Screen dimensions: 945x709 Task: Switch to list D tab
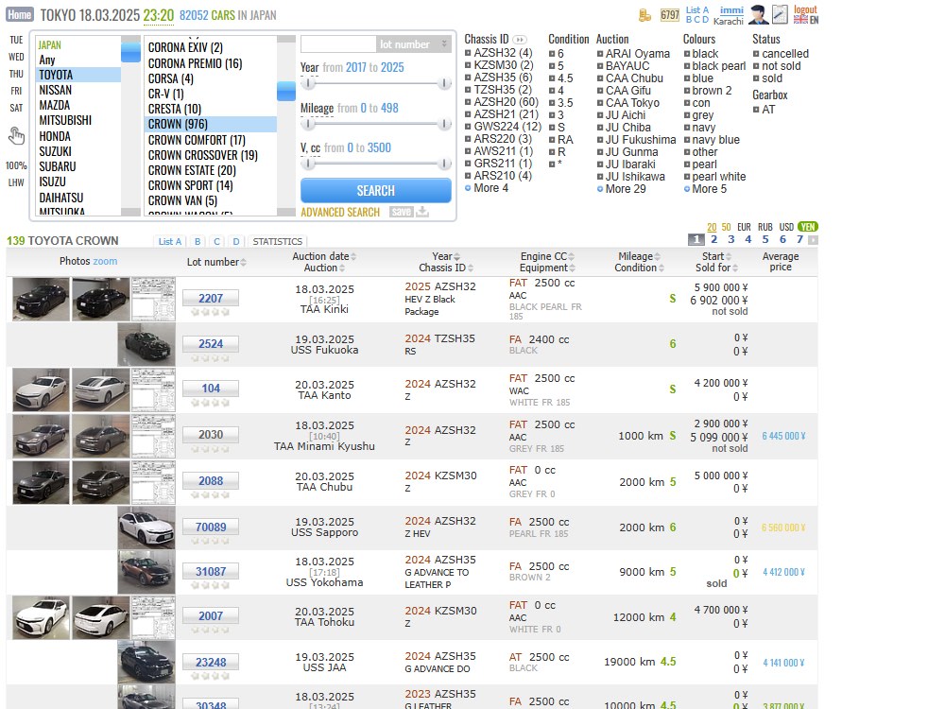(235, 241)
